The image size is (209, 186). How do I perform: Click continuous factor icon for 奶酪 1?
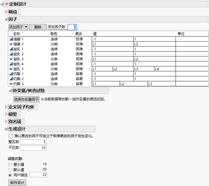pos(11,74)
